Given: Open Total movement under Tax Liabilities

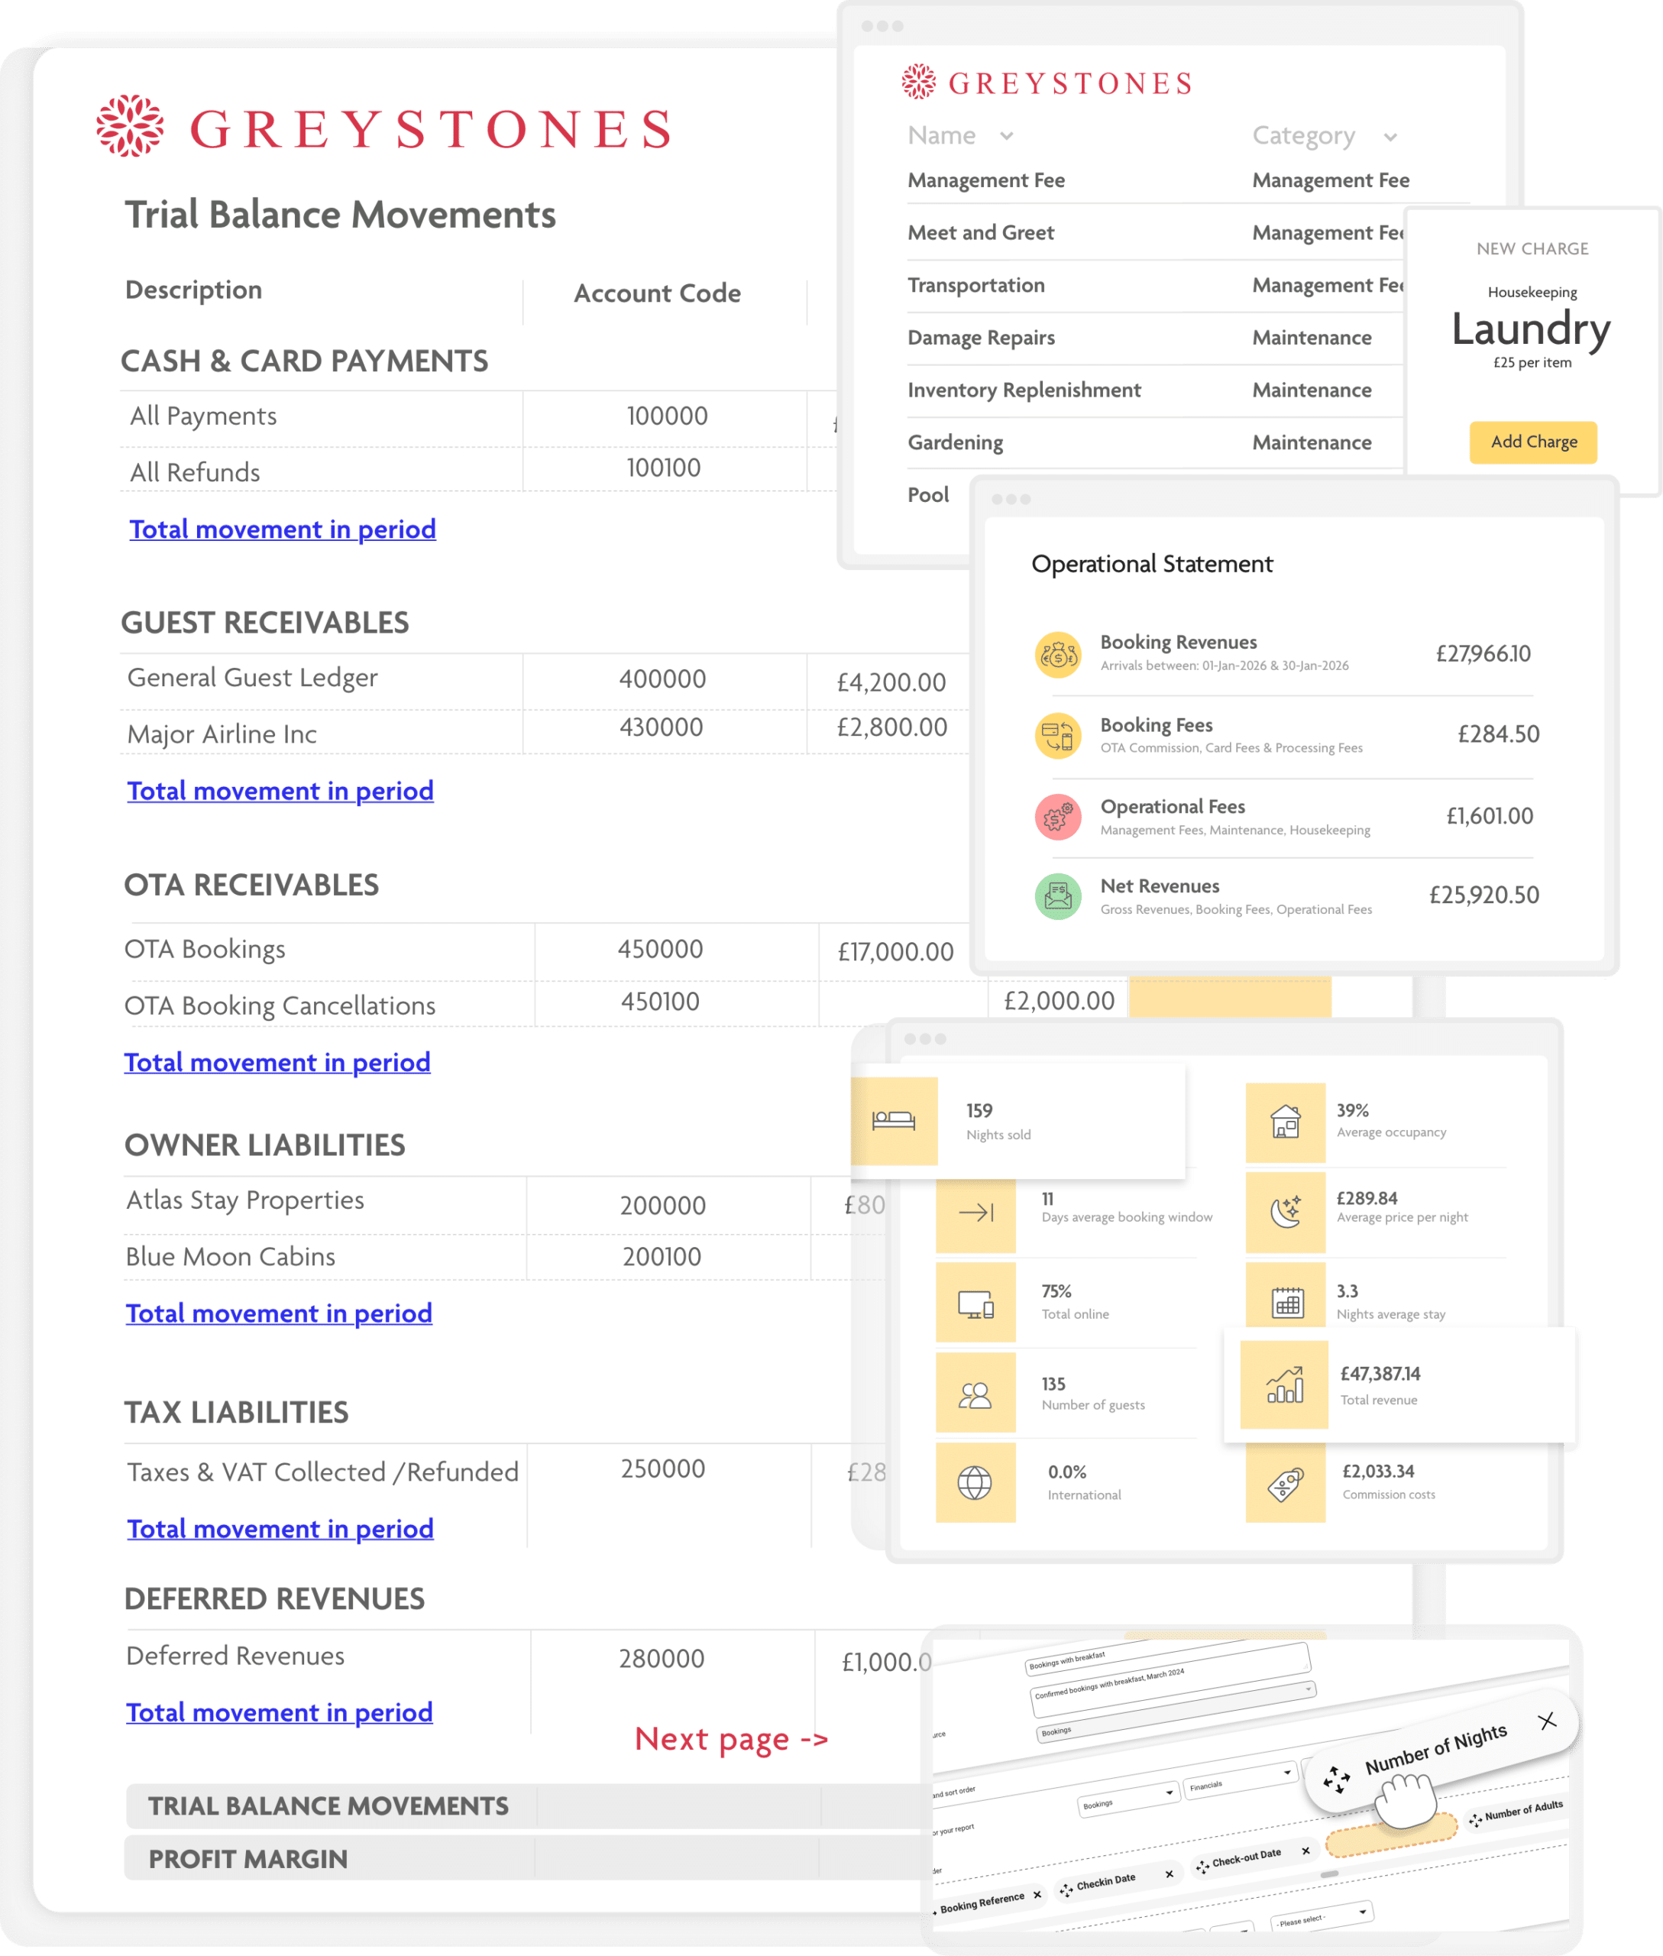Looking at the screenshot, I should tap(281, 1528).
